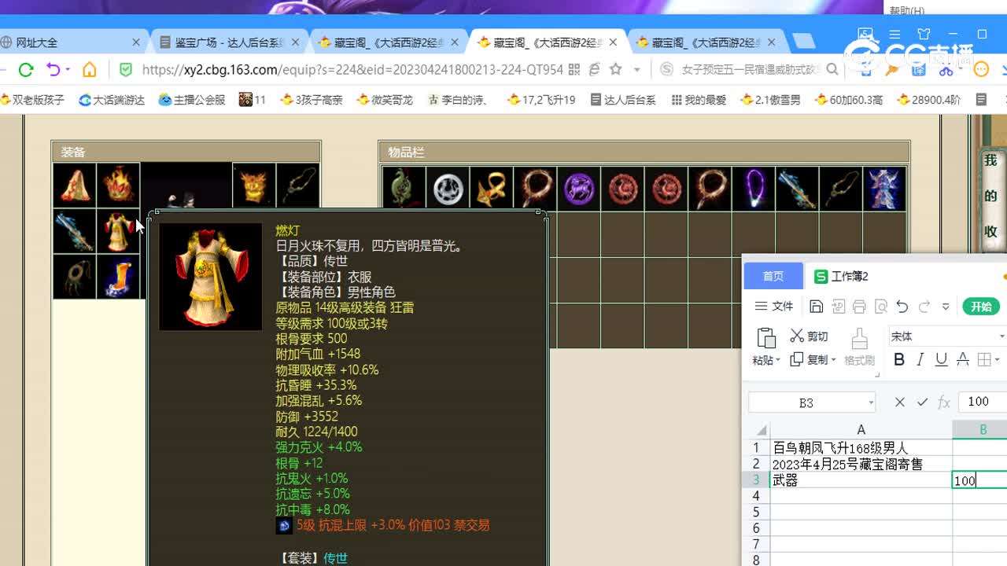This screenshot has height=566, width=1007.
Task: Click the green security shield icon
Action: tap(125, 70)
